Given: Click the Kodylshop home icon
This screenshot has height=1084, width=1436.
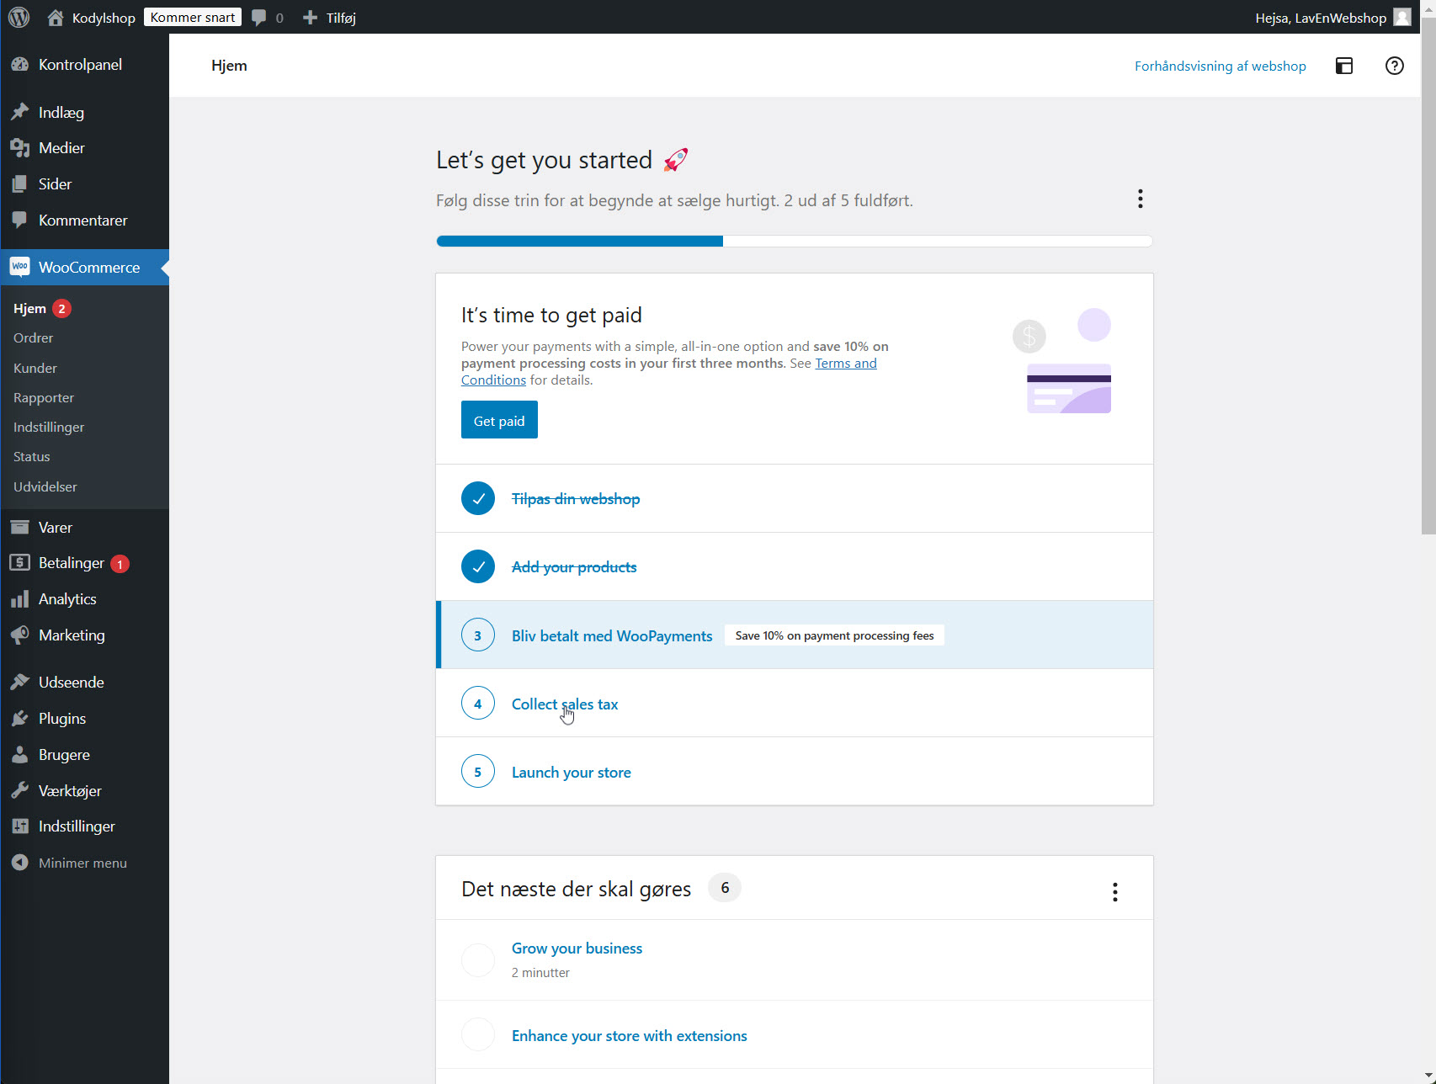Looking at the screenshot, I should pyautogui.click(x=56, y=18).
